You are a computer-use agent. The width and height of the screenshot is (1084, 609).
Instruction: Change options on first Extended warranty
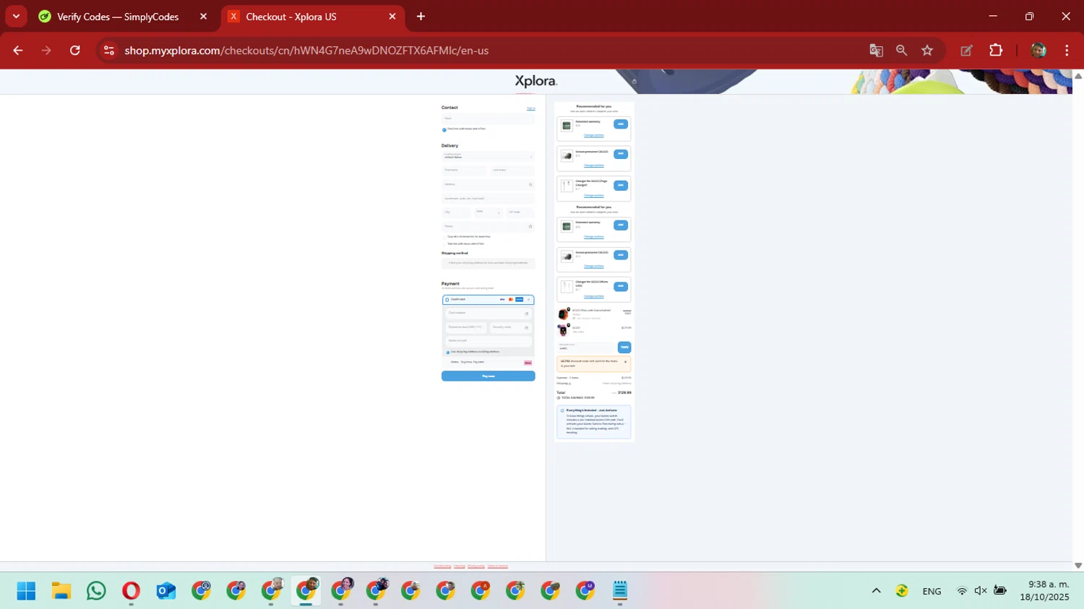coord(593,135)
